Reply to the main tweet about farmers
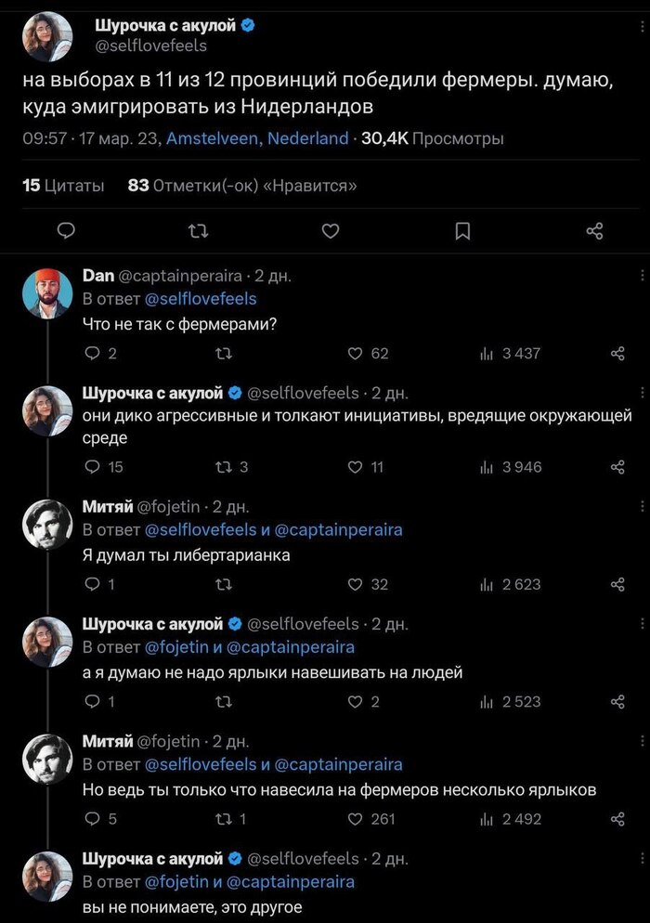The height and width of the screenshot is (923, 650). (x=65, y=231)
